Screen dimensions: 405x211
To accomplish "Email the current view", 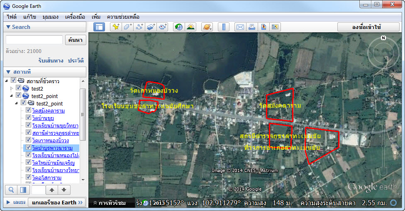I will pos(240,27).
